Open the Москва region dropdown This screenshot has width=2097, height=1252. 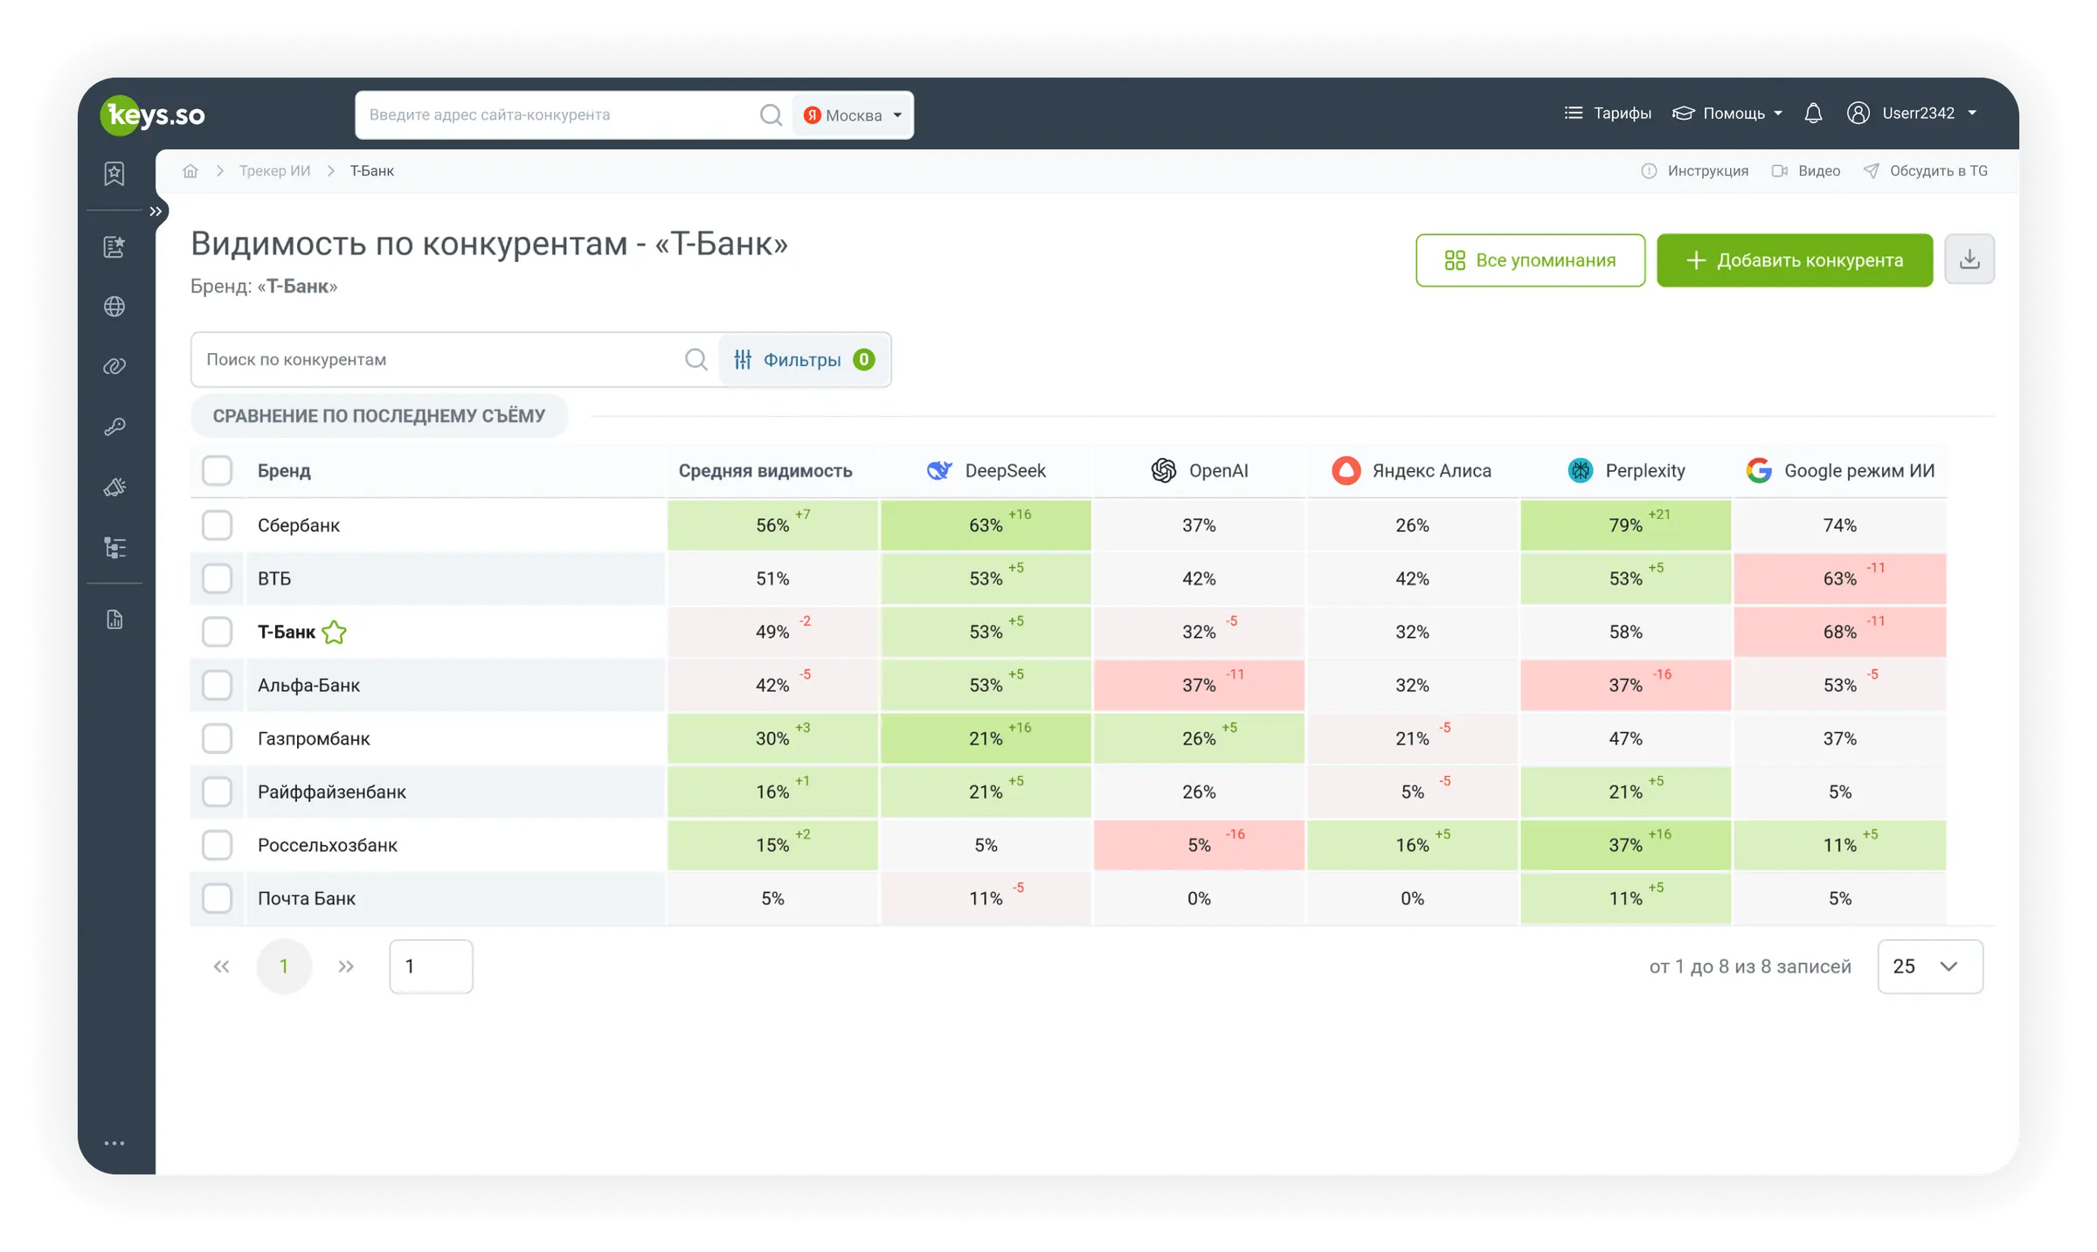[853, 114]
